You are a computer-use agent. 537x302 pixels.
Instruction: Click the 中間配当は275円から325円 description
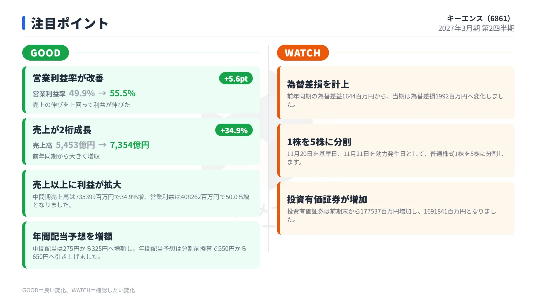(140, 253)
